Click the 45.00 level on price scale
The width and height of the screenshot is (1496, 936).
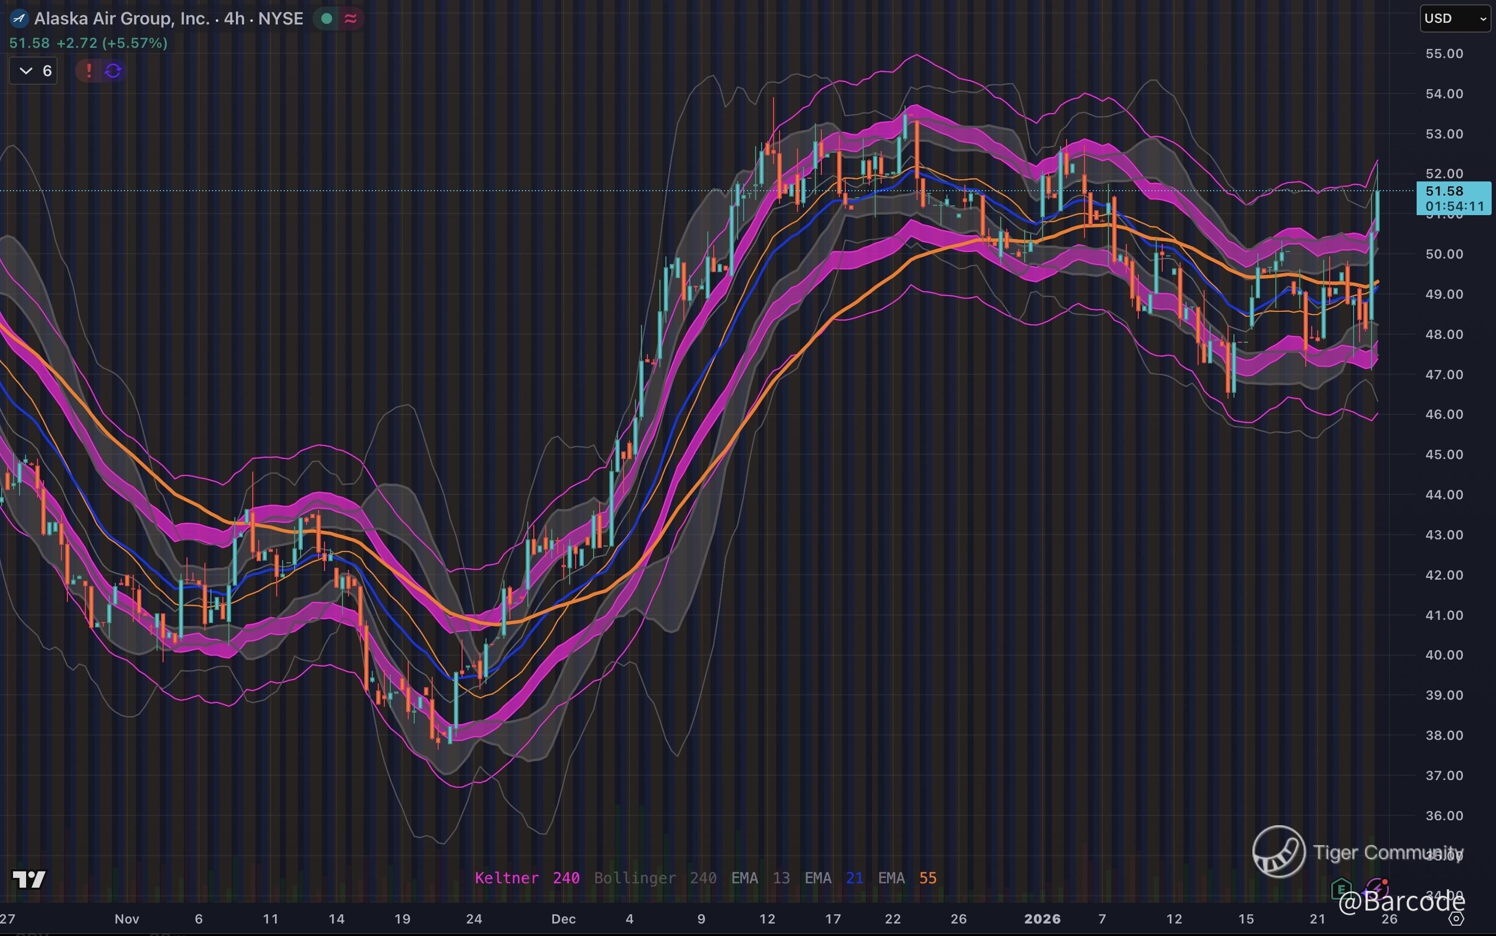pyautogui.click(x=1444, y=454)
